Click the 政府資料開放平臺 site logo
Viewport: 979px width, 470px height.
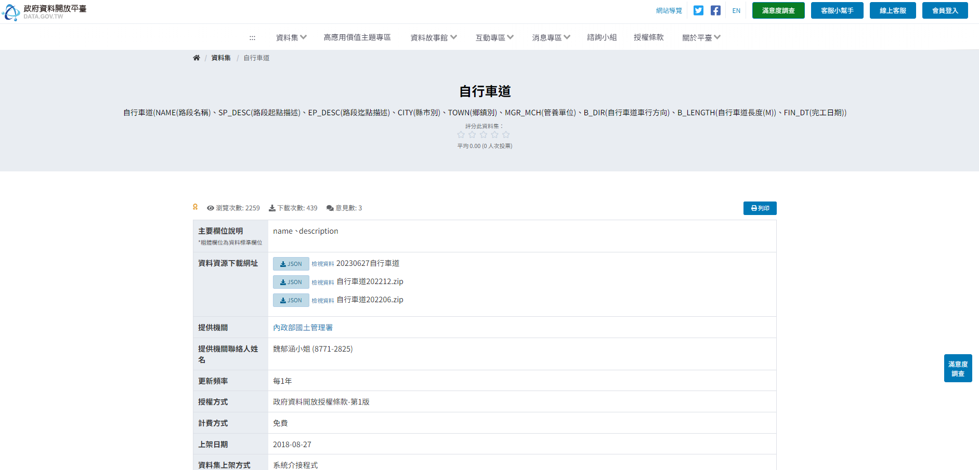click(45, 12)
